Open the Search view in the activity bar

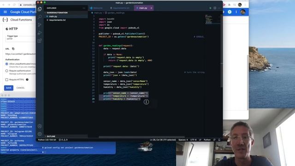tap(40, 17)
